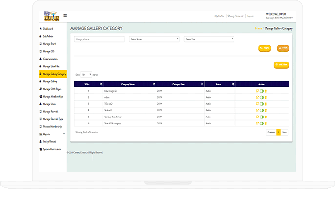
Task: Open Assign Reward in sidebar
Action: pyautogui.click(x=49, y=141)
